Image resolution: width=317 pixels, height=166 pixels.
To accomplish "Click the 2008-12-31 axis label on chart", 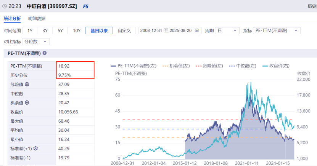I will point(122,163).
